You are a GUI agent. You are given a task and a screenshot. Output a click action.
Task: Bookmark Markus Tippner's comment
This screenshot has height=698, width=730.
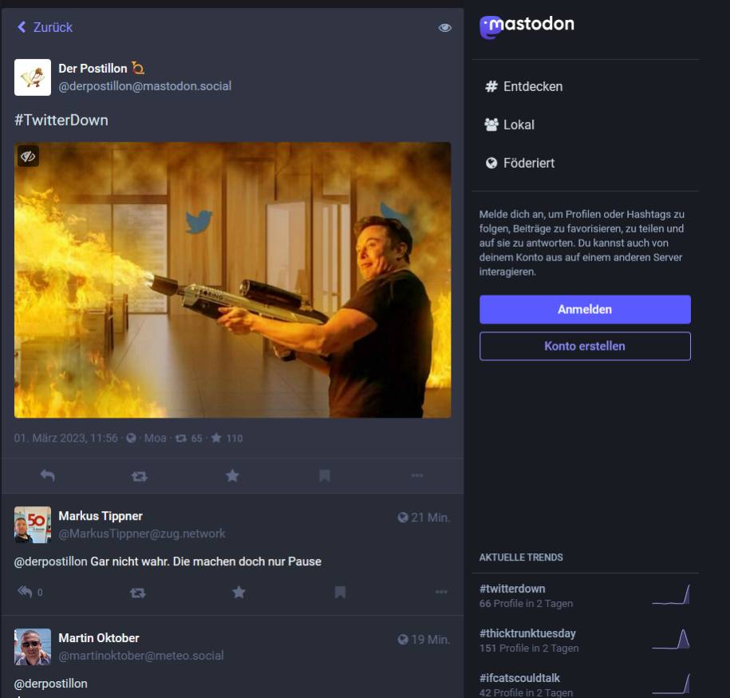(341, 593)
